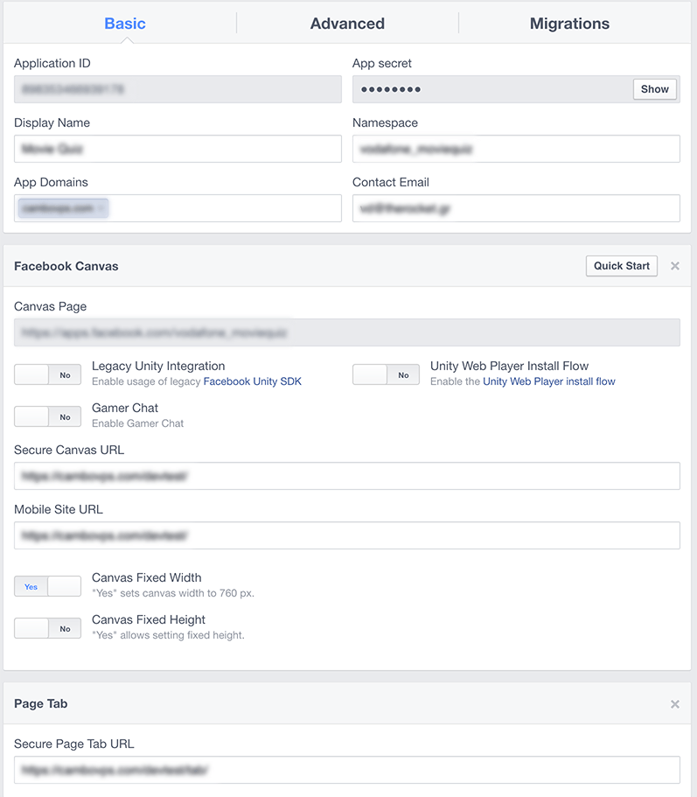Click the Facebook Canvas section heading
The width and height of the screenshot is (697, 797).
coord(66,266)
